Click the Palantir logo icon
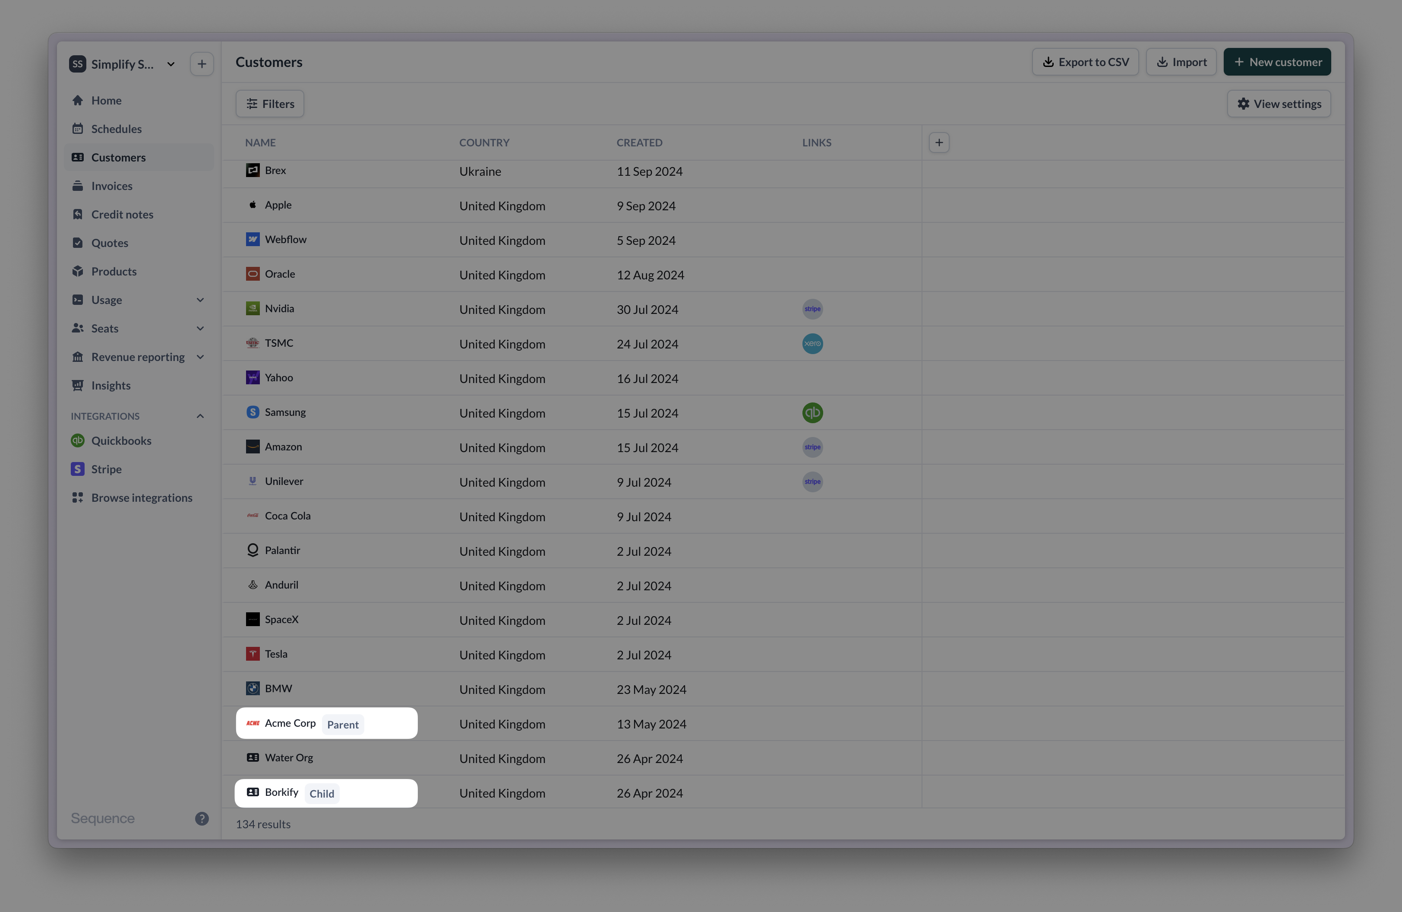Viewport: 1402px width, 912px height. point(253,550)
